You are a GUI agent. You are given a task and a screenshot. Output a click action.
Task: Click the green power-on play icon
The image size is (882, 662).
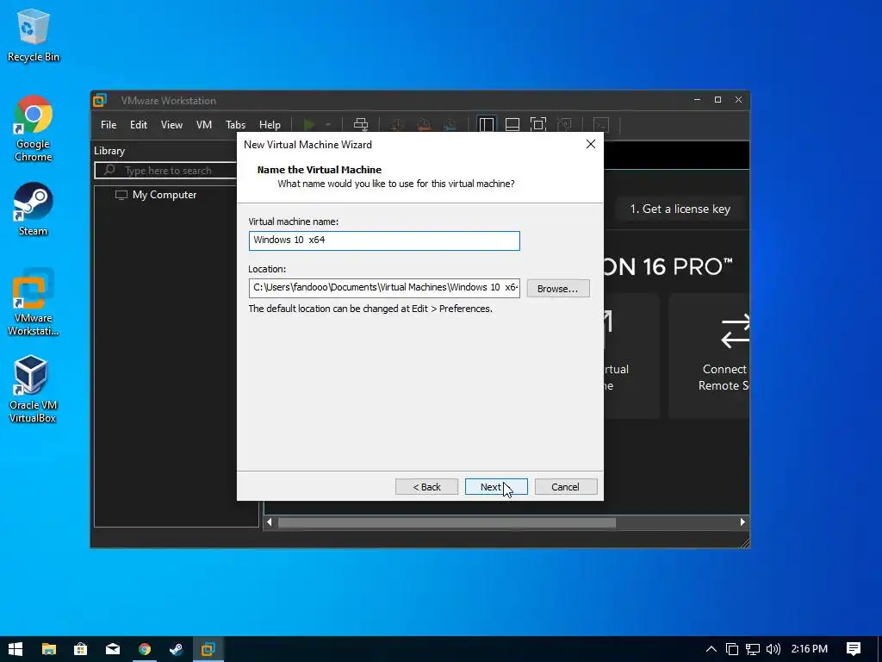pos(309,124)
